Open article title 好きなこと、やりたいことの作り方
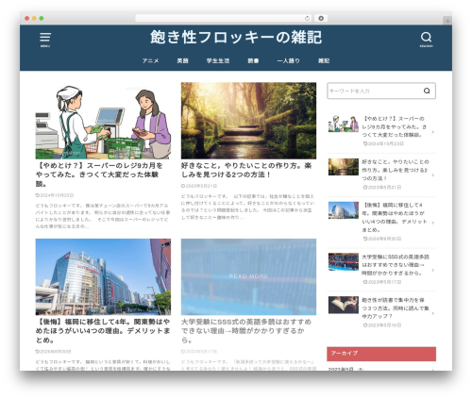This screenshot has width=472, height=399. pyautogui.click(x=246, y=170)
